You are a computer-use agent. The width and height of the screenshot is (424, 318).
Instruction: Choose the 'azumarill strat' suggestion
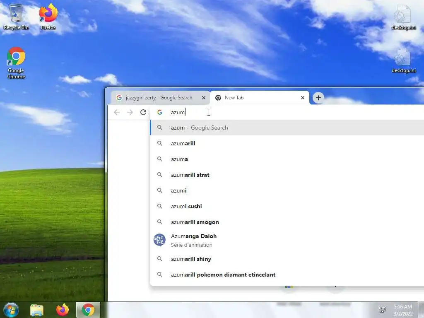287,175
